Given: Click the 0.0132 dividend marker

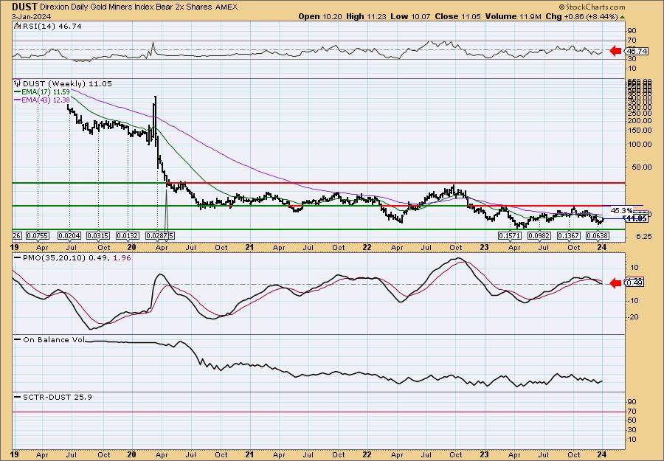Looking at the screenshot, I should coord(128,235).
